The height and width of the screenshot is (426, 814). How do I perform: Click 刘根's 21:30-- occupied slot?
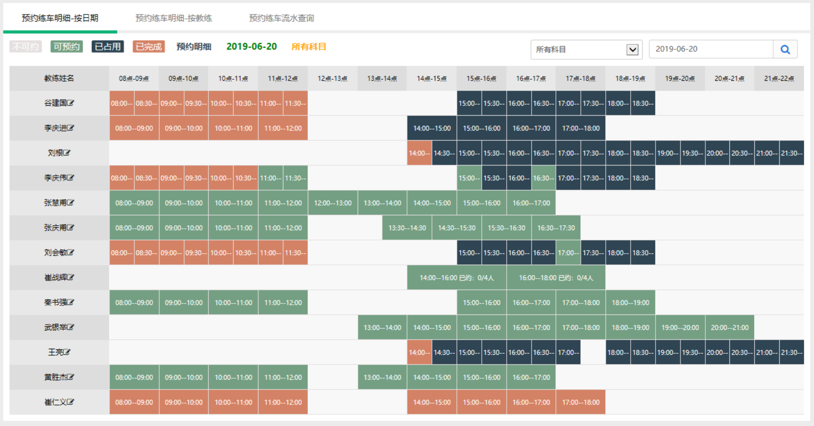pyautogui.click(x=792, y=153)
